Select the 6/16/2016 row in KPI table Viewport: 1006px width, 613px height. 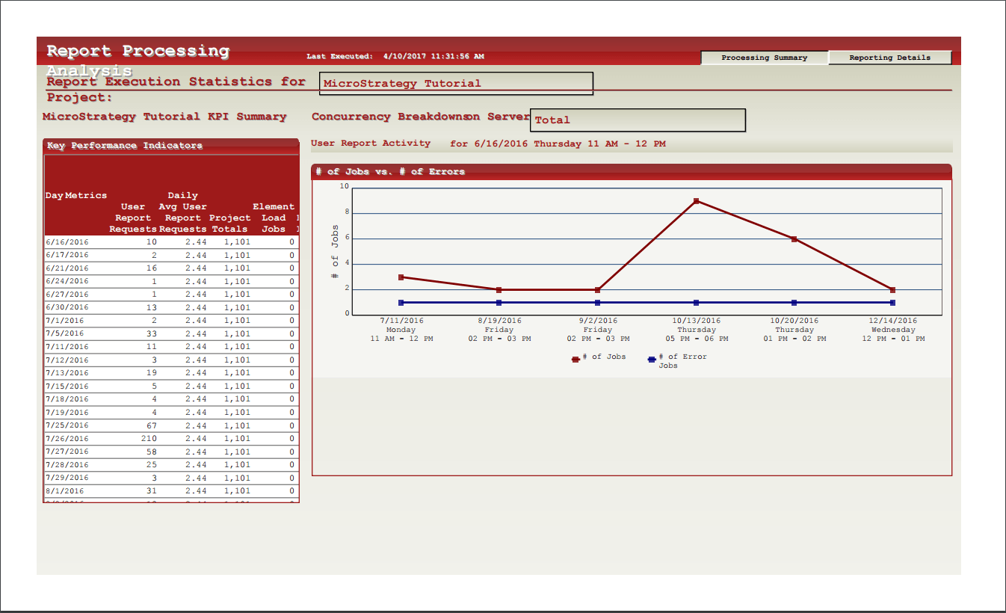point(67,242)
